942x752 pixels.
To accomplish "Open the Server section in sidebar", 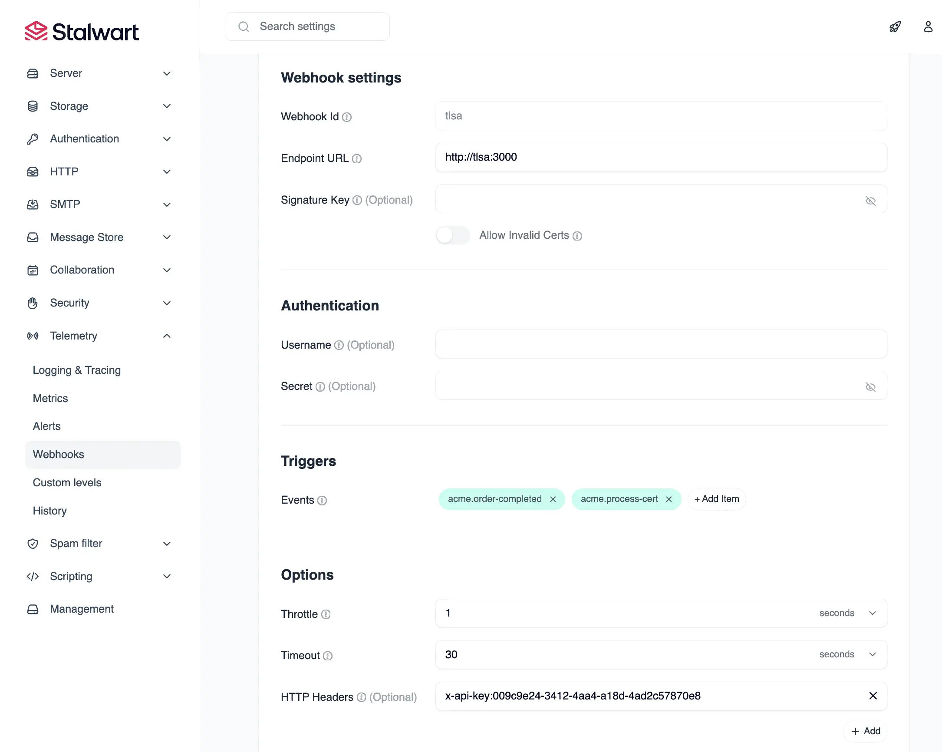I will [33, 73].
